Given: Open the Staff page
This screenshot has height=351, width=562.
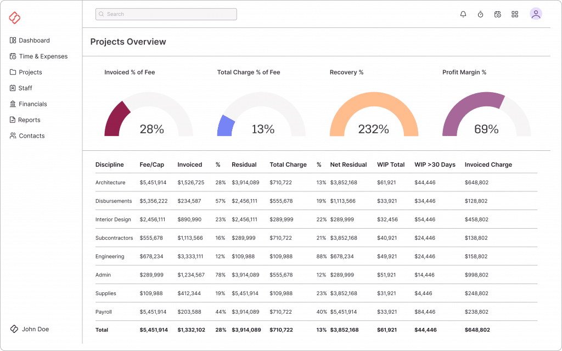Looking at the screenshot, I should [x=25, y=88].
